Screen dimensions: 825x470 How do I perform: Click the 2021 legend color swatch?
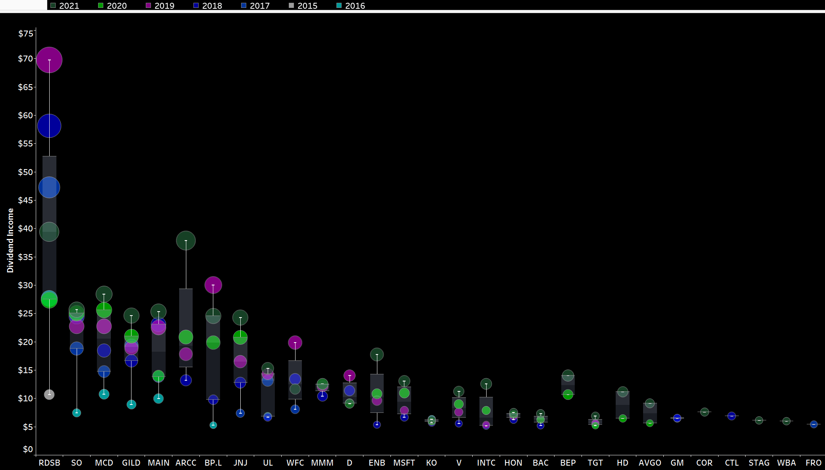[53, 6]
